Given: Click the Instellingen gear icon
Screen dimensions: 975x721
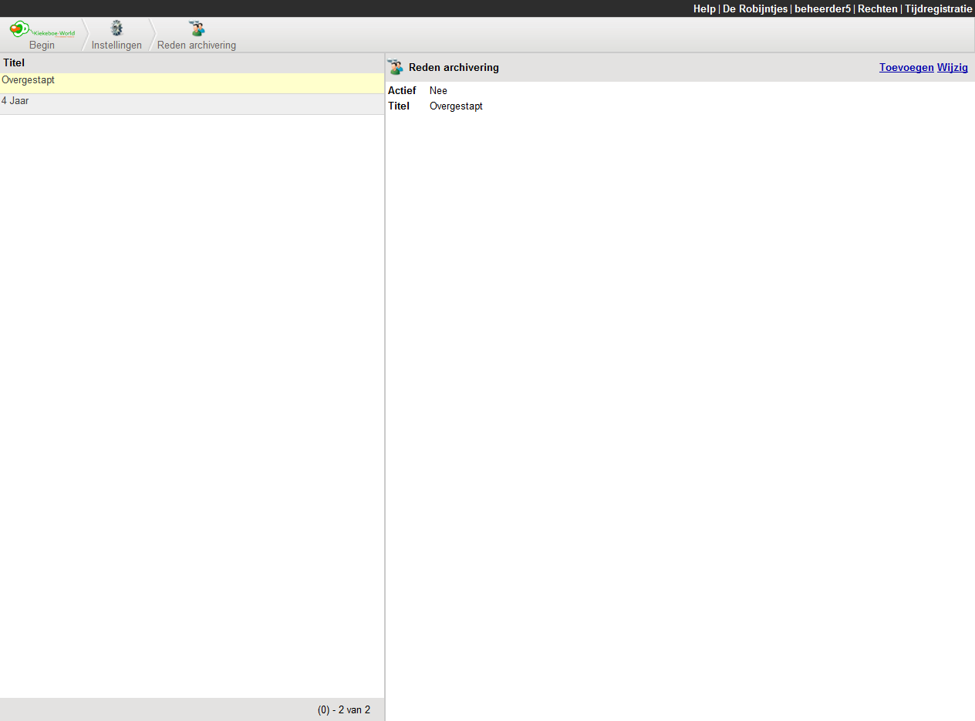Looking at the screenshot, I should [x=116, y=29].
